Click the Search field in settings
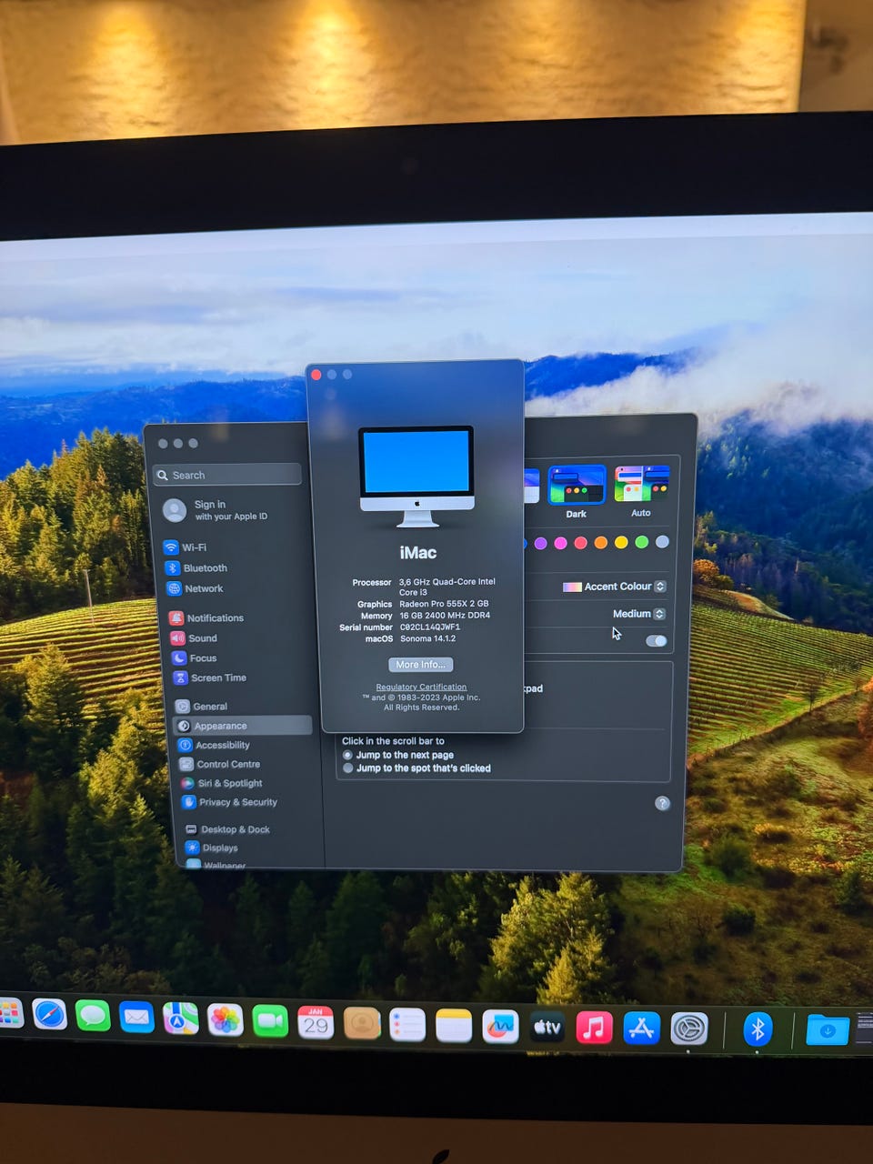873x1164 pixels. click(x=228, y=475)
